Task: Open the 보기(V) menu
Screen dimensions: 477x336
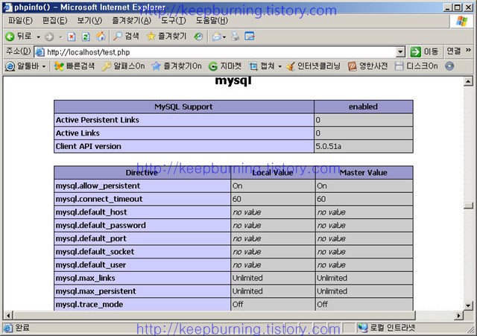Action: click(x=89, y=21)
